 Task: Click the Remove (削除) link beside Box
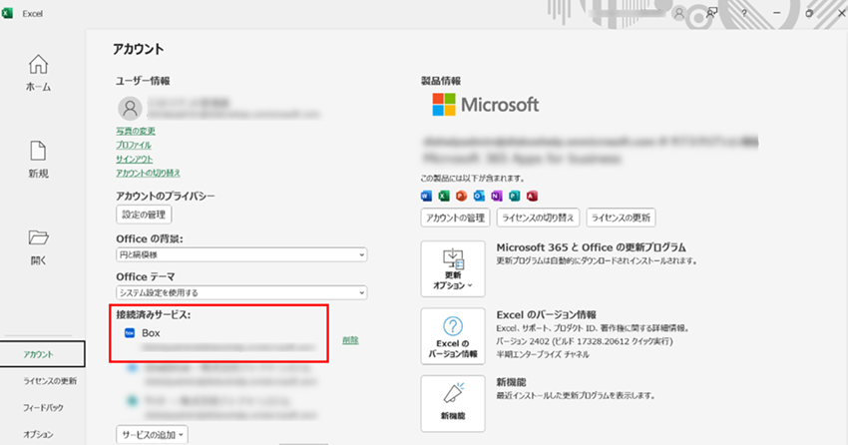(x=349, y=340)
